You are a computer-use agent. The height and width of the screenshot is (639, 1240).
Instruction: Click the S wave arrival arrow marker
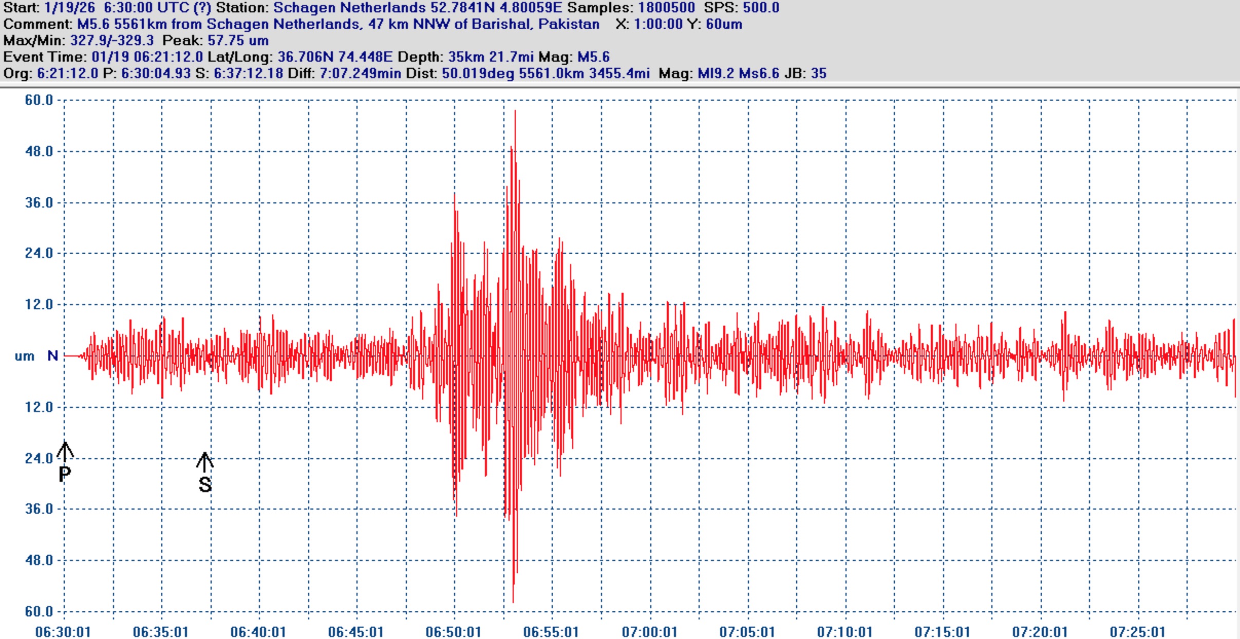click(x=204, y=462)
